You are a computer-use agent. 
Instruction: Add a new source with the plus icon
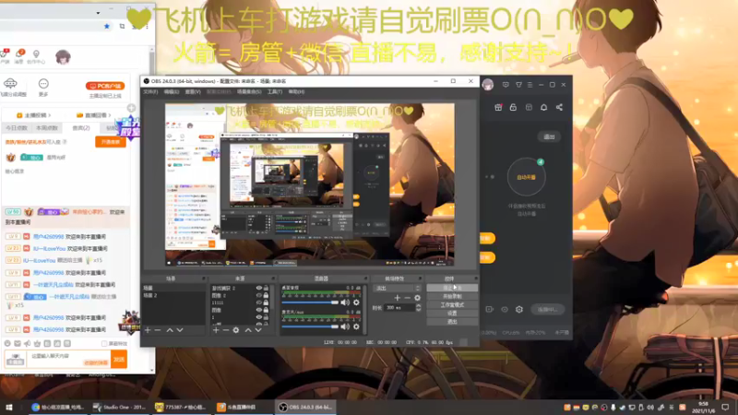coord(216,330)
